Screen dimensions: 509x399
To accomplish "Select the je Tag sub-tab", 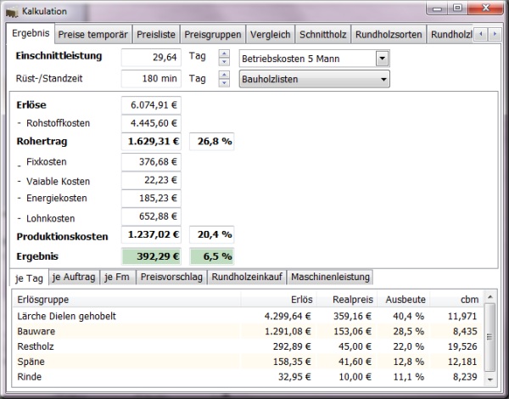I will pos(29,278).
